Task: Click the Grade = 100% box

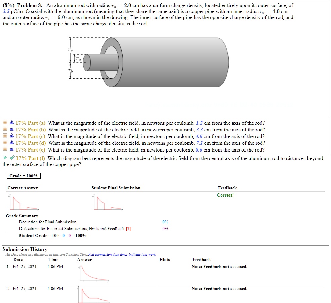Action: click(x=23, y=176)
